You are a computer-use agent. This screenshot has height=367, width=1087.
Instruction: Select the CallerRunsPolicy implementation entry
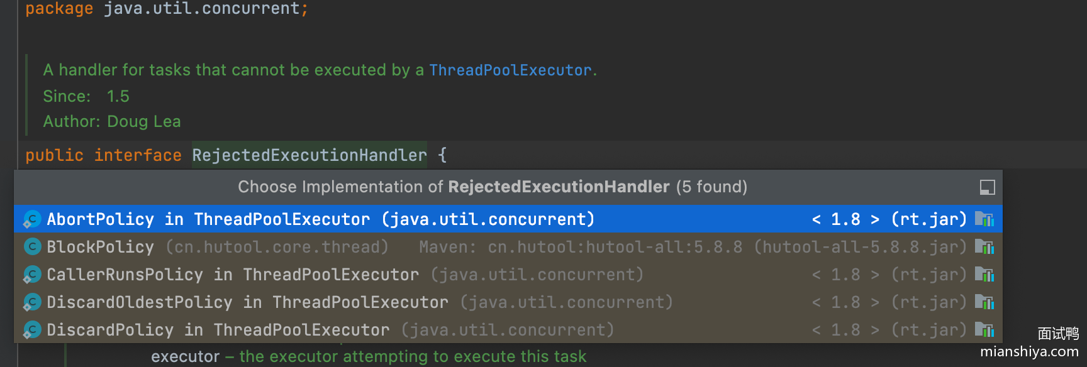pyautogui.click(x=125, y=275)
